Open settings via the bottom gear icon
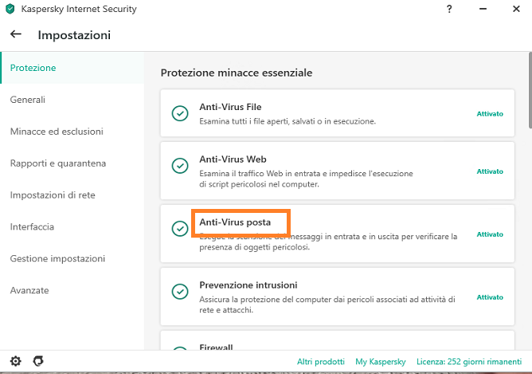This screenshot has height=374, width=532. 16,361
